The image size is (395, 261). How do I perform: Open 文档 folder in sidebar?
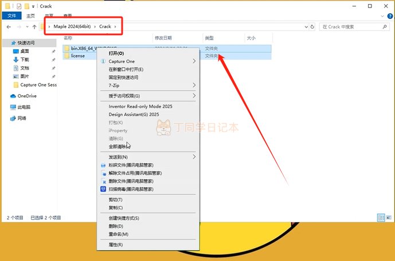25,68
